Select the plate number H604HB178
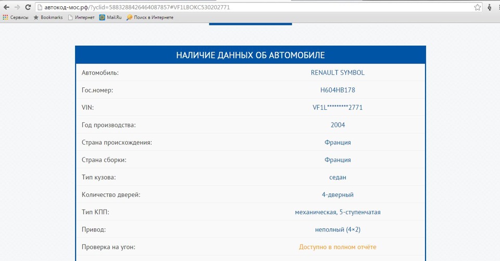This screenshot has width=500, height=261. (337, 90)
